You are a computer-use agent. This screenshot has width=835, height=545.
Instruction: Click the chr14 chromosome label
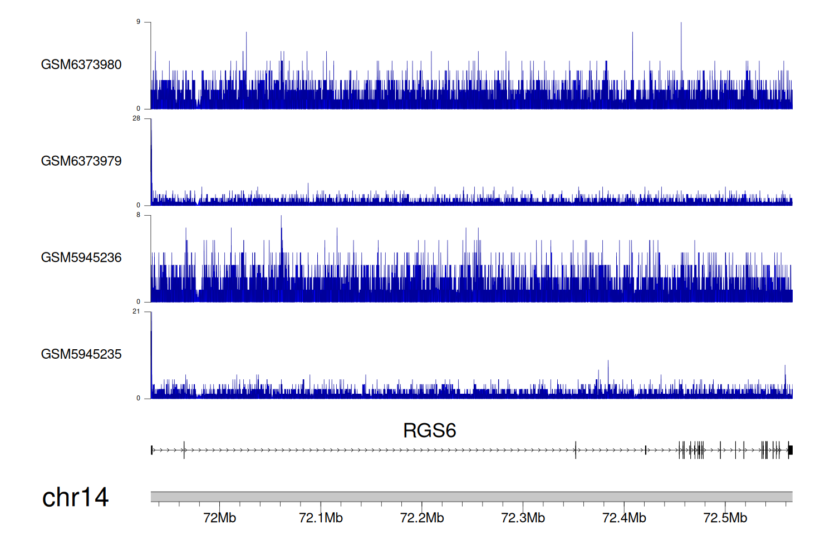75,497
